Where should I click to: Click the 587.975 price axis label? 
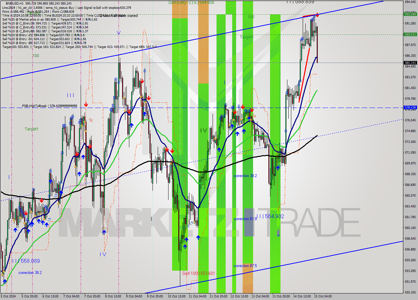[x=410, y=45]
